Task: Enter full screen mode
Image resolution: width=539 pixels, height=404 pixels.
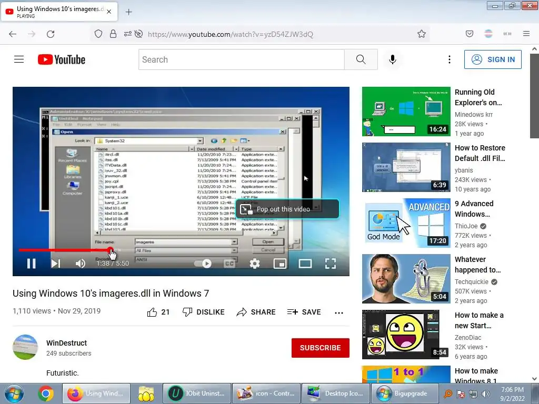Action: 331,264
